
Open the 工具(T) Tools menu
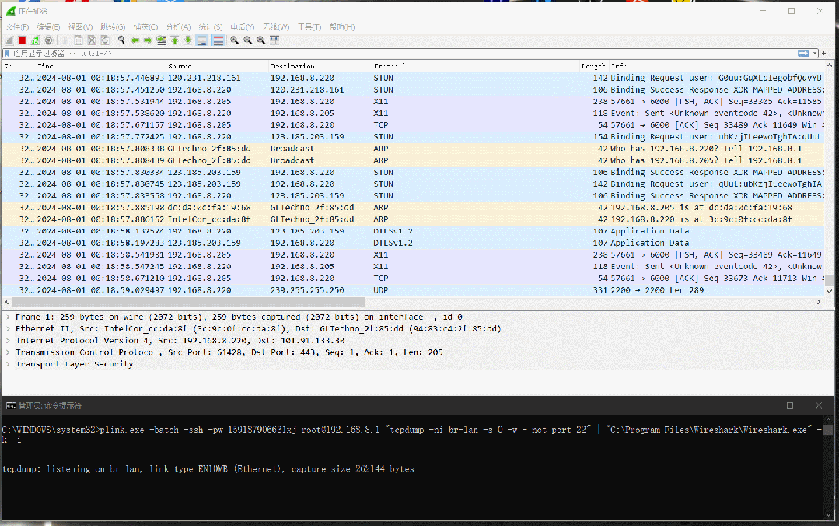point(309,26)
